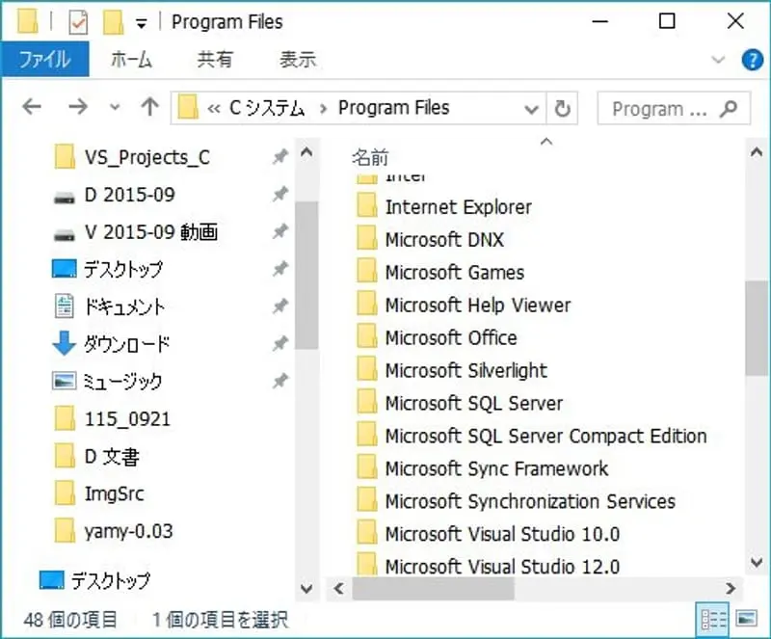Viewport: 771px width, 639px height.
Task: Click the pin icon beside ダウンロード
Action: (x=279, y=343)
